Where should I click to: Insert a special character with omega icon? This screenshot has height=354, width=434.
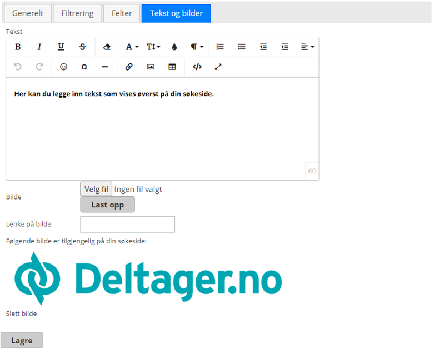click(84, 67)
